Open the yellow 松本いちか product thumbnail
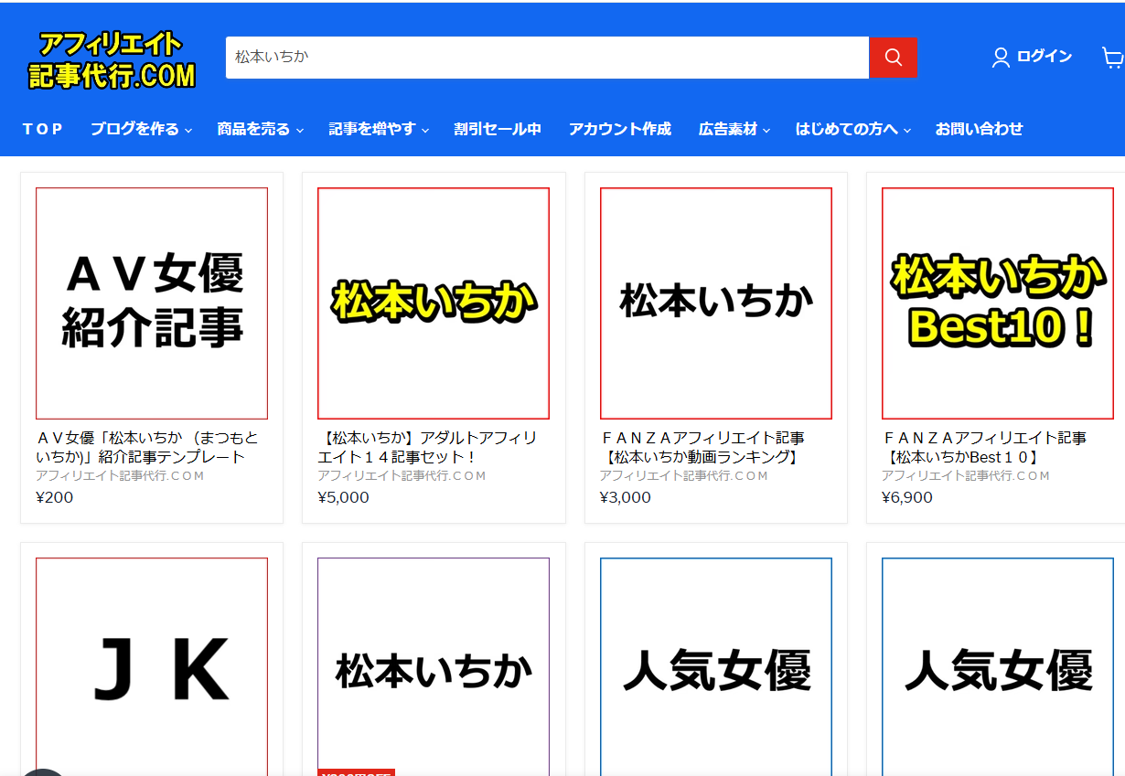Viewport: 1125px width, 776px height. 434,303
